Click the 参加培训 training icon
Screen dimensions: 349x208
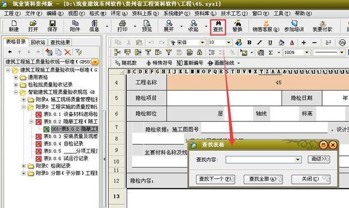[x=294, y=26]
